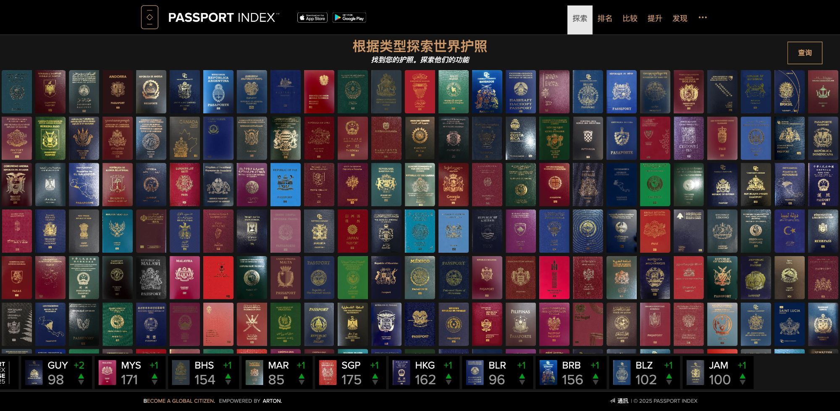Select the Pilipinas passport cover
Screen dimensions: 840x411
pos(521,325)
